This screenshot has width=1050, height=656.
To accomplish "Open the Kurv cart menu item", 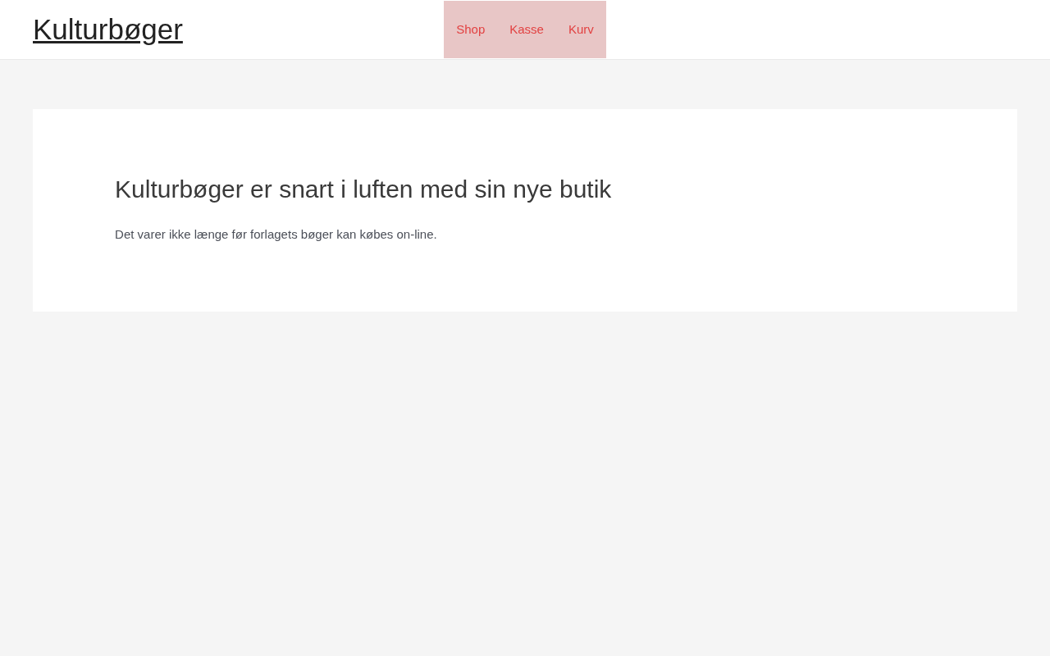I will pos(581,30).
